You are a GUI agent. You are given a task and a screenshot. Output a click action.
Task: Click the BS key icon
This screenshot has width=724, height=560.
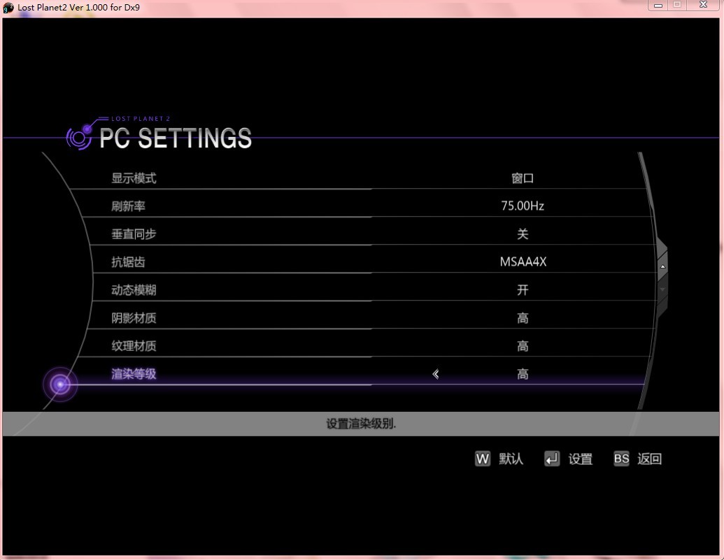(x=621, y=459)
